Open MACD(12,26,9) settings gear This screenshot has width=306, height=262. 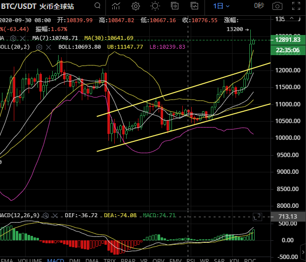pyautogui.click(x=46, y=216)
